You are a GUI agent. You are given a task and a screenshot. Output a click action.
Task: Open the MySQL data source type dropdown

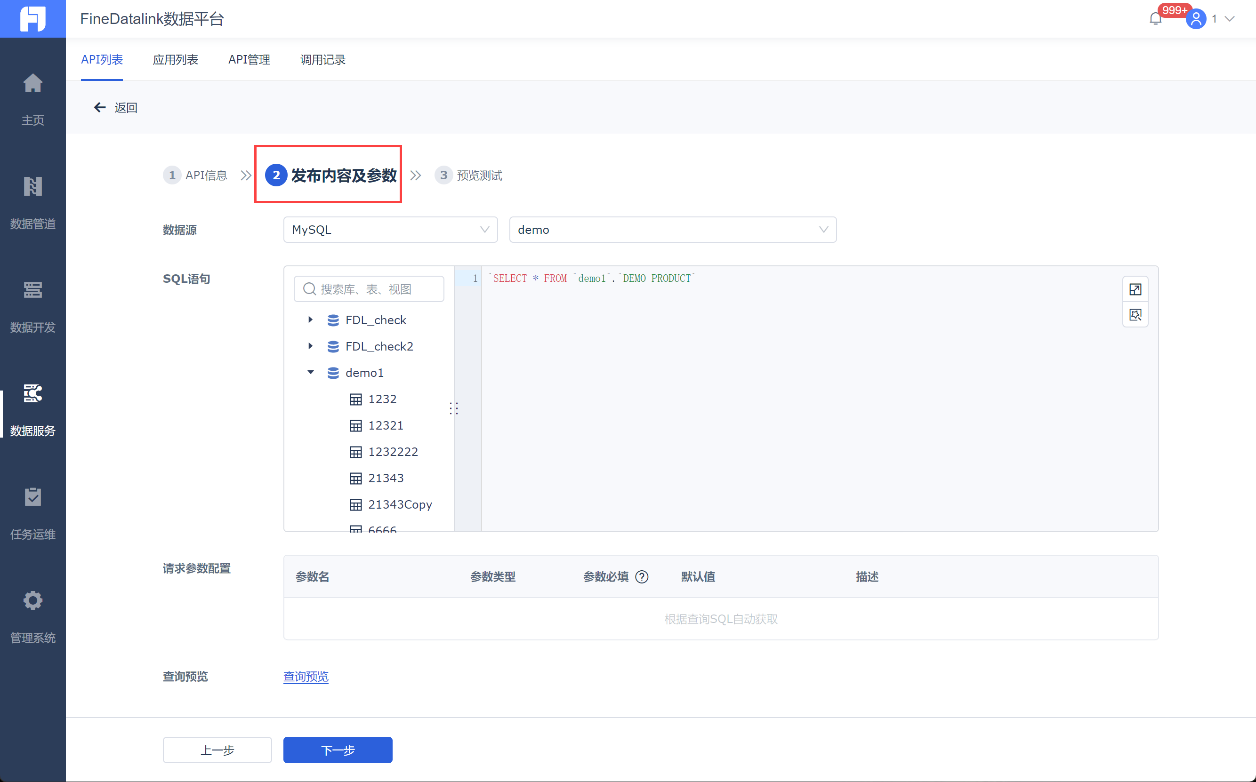(x=390, y=230)
